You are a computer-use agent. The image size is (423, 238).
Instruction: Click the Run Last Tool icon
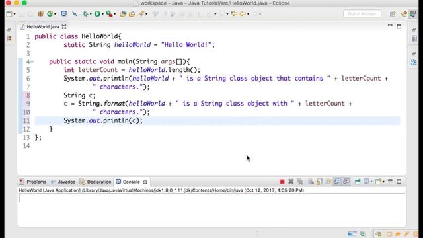(x=109, y=14)
